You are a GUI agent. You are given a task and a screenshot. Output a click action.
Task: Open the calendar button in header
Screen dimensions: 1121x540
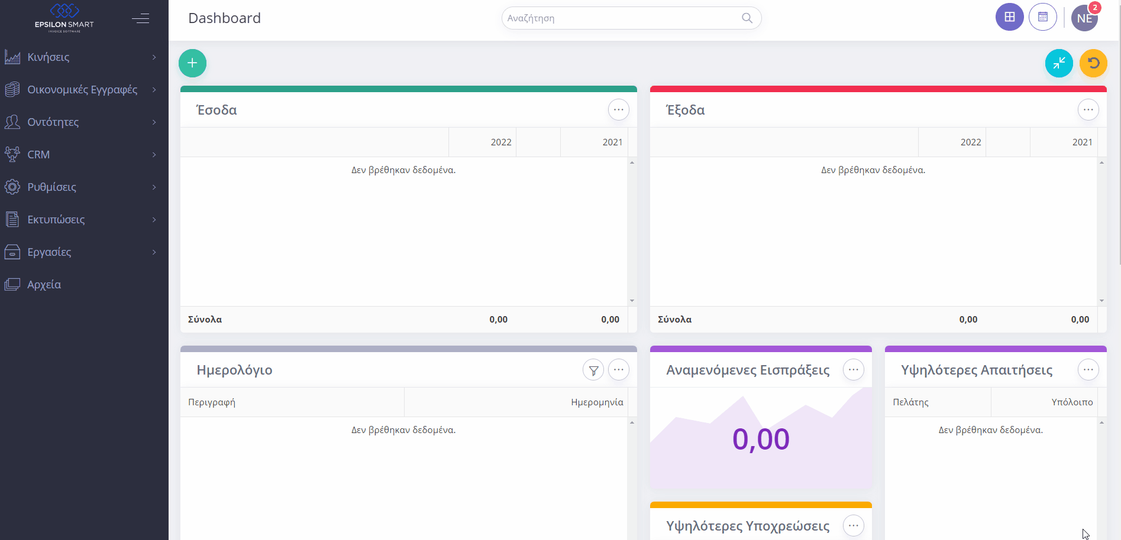coord(1043,17)
